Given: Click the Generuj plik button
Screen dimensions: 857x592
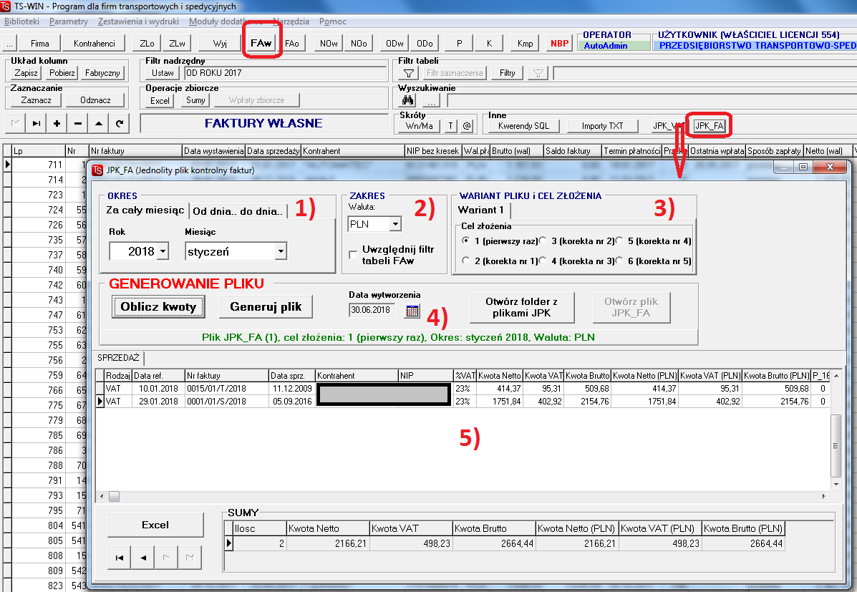Looking at the screenshot, I should (266, 306).
